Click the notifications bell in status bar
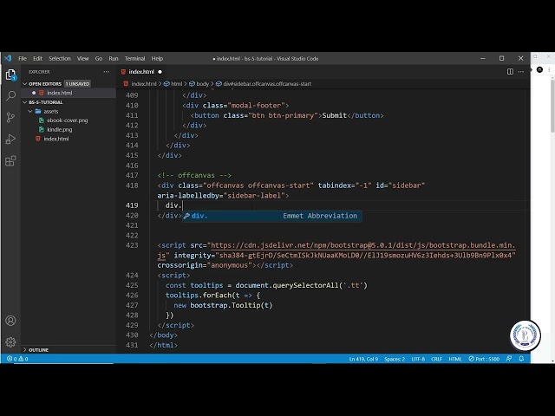 (521, 359)
